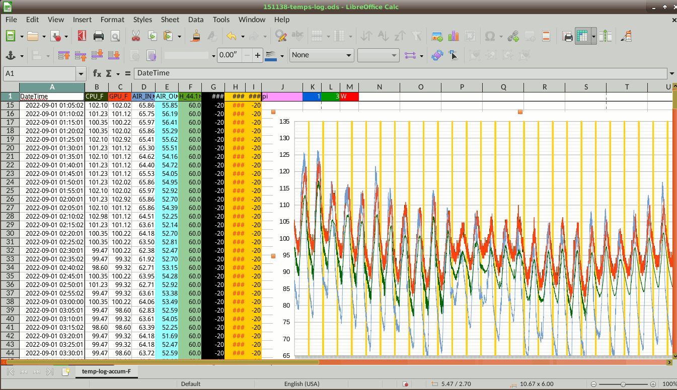Jump to last sheet arrow

pyautogui.click(x=49, y=371)
